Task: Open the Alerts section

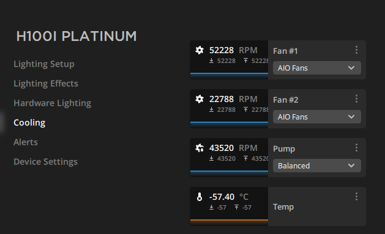Action: [x=26, y=142]
